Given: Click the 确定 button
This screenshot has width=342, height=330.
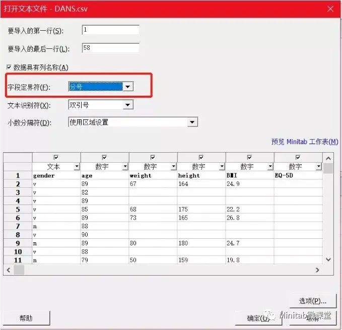Looking at the screenshot, I should [258, 318].
